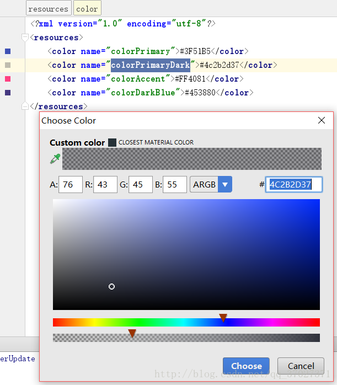Click the colorPrimaryDark gray gutter swatch
337x385 pixels.
(8, 65)
